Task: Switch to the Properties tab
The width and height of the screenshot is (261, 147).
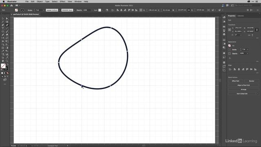Action: coord(232,16)
